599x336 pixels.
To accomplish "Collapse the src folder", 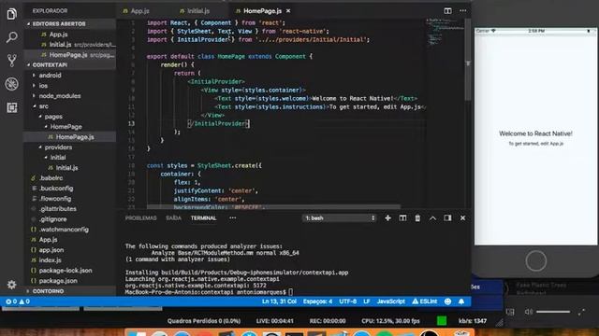I will click(x=44, y=106).
